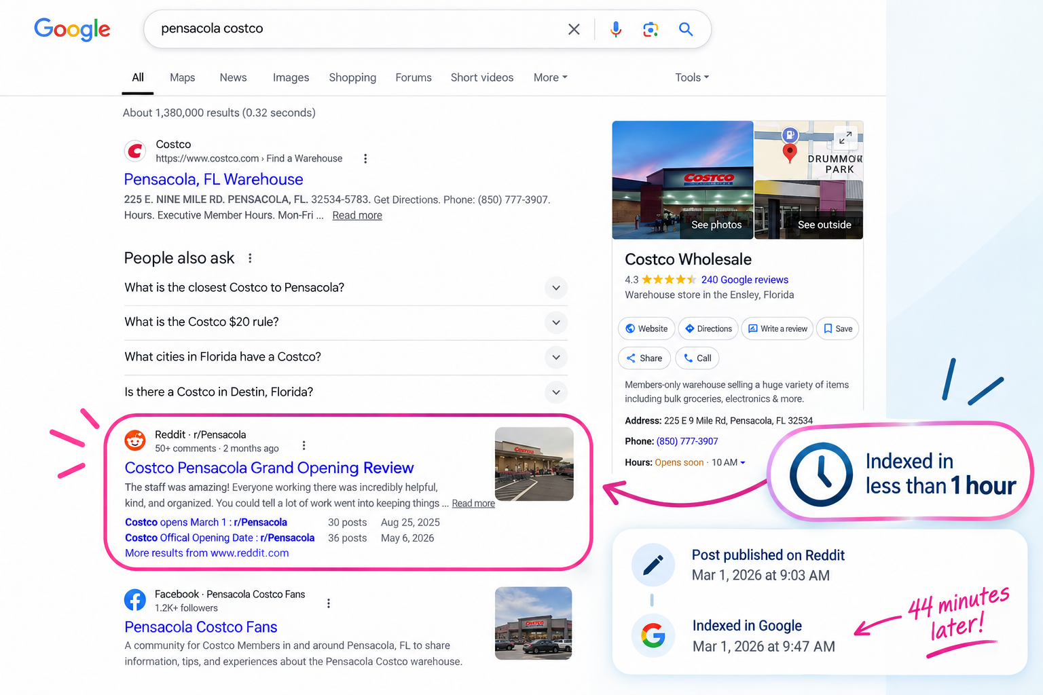Image resolution: width=1043 pixels, height=695 pixels.
Task: Click Read more under Costco result
Action: pyautogui.click(x=357, y=215)
